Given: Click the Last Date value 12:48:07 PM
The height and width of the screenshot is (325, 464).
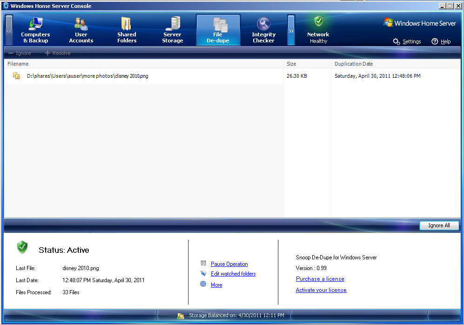Looking at the screenshot, I should [x=103, y=280].
